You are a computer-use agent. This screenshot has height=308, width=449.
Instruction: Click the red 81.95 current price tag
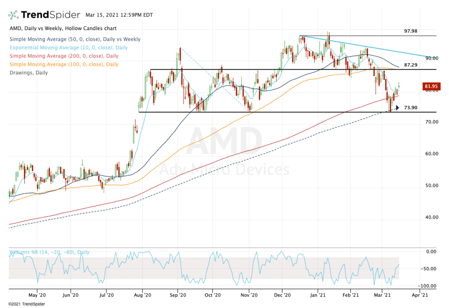(x=431, y=86)
